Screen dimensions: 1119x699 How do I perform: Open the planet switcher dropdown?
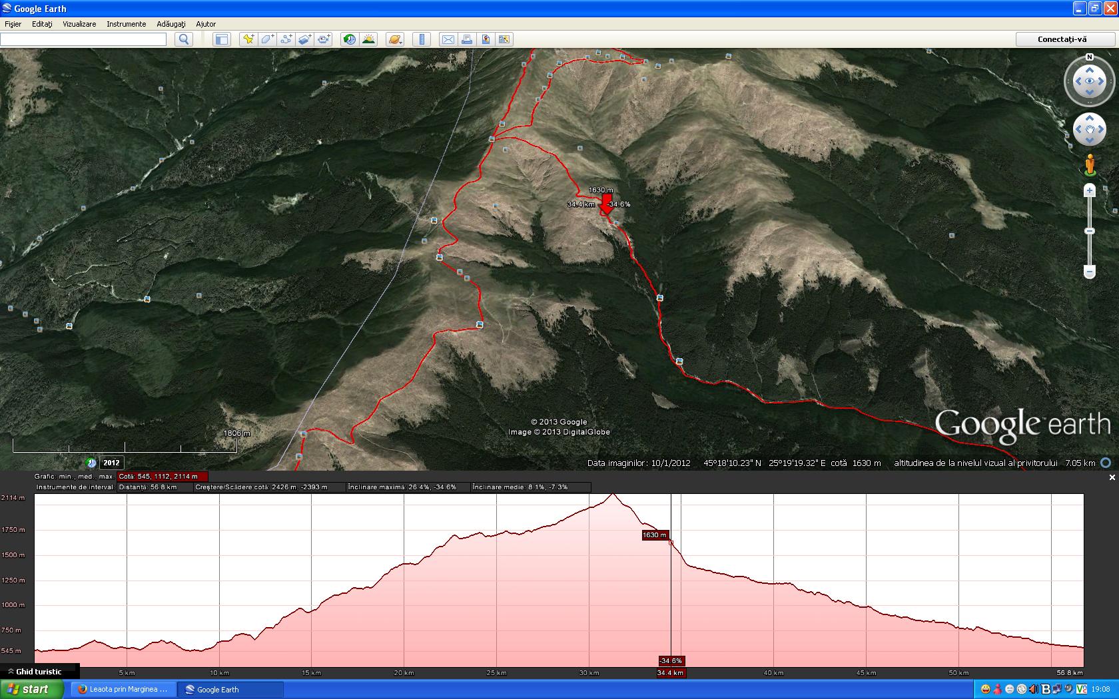click(394, 39)
